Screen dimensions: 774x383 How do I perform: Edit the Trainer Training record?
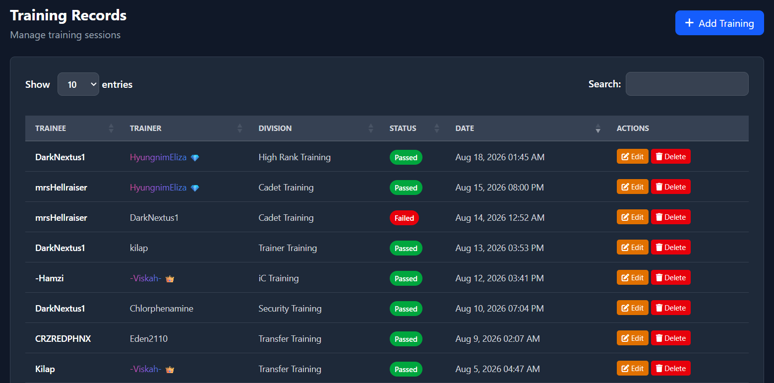(632, 247)
